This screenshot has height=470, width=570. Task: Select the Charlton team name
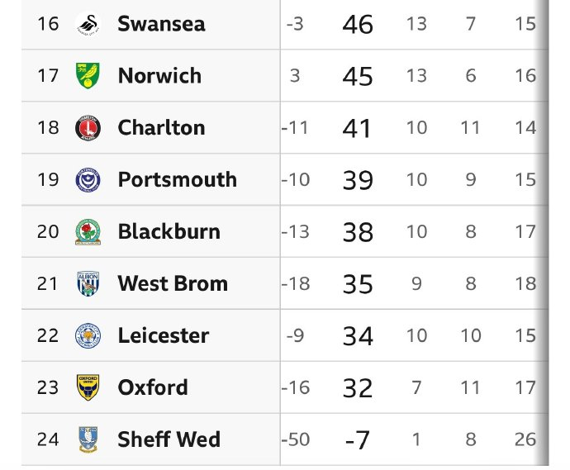(161, 127)
